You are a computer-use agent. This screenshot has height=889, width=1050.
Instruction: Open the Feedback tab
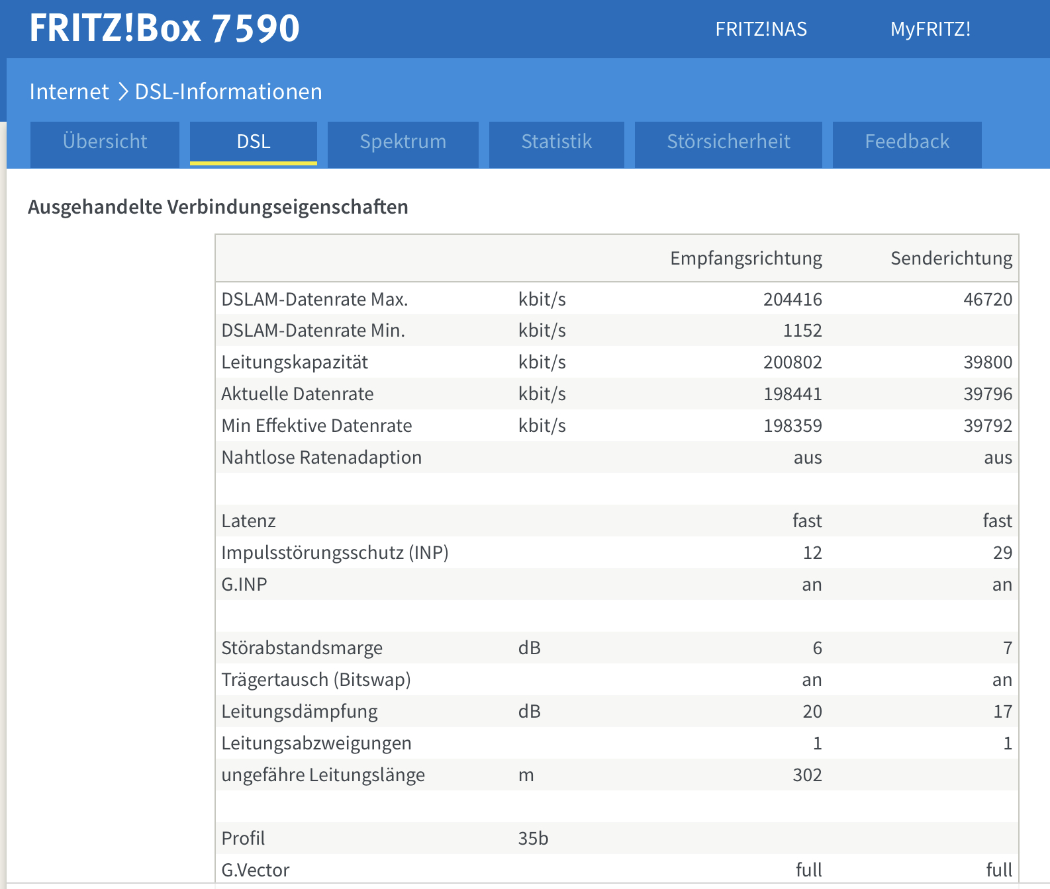pos(907,144)
